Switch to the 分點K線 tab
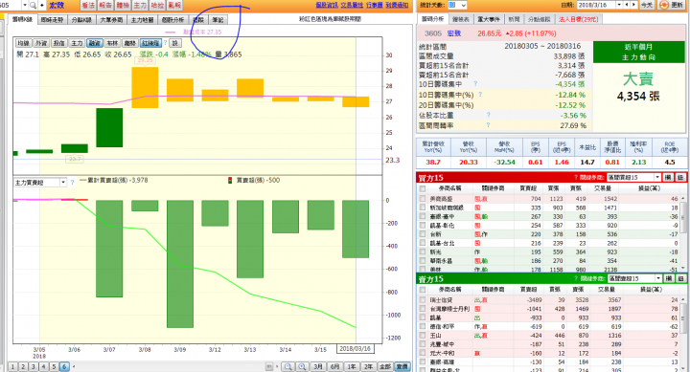 81,20
